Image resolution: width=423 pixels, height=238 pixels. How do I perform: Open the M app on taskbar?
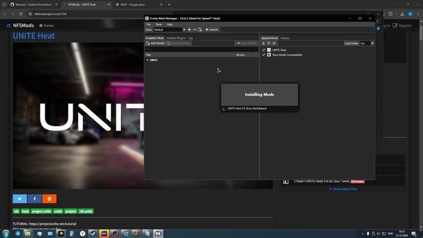click(158, 233)
